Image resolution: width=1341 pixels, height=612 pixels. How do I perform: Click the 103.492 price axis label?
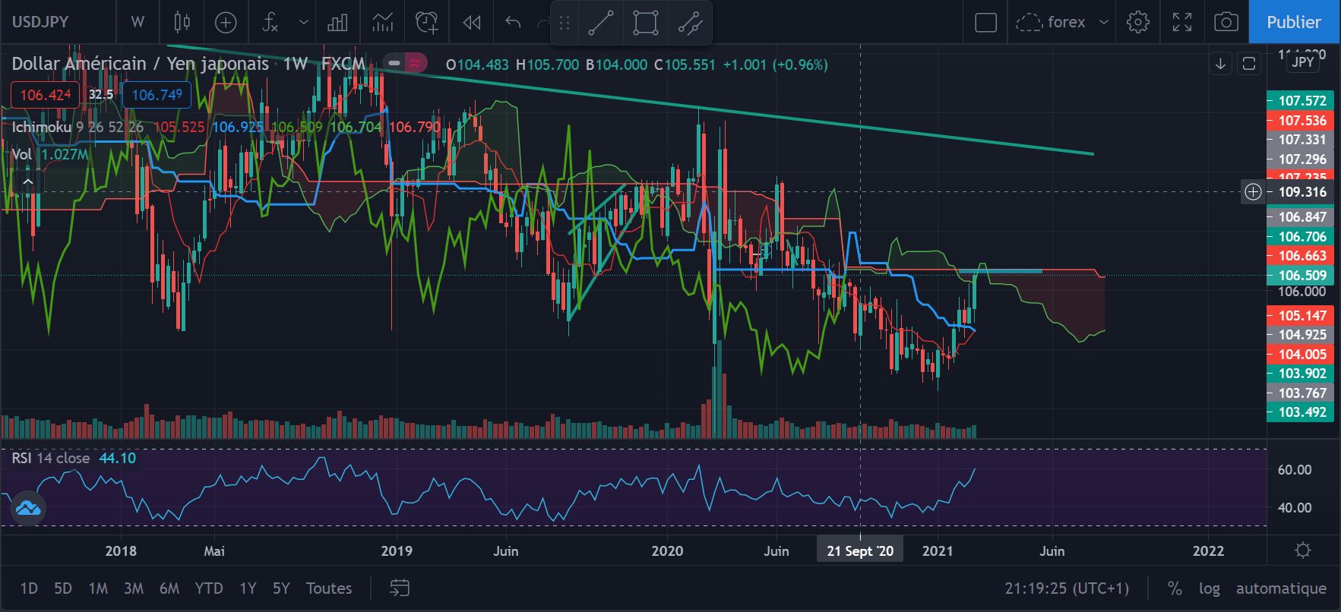pos(1301,412)
